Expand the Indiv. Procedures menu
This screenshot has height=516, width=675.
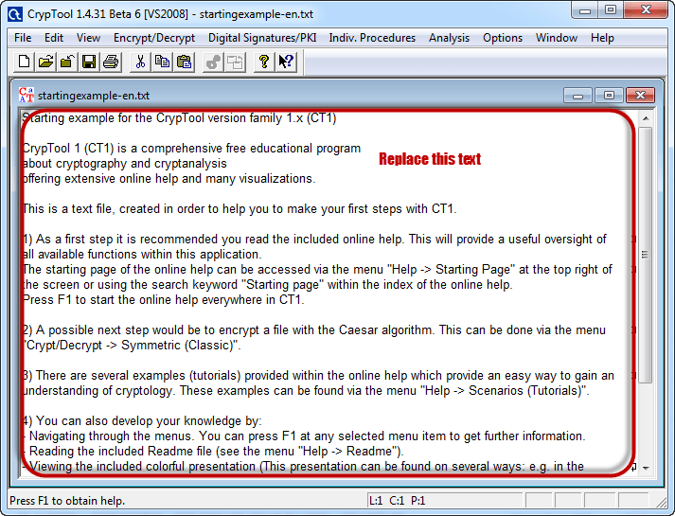pyautogui.click(x=372, y=38)
